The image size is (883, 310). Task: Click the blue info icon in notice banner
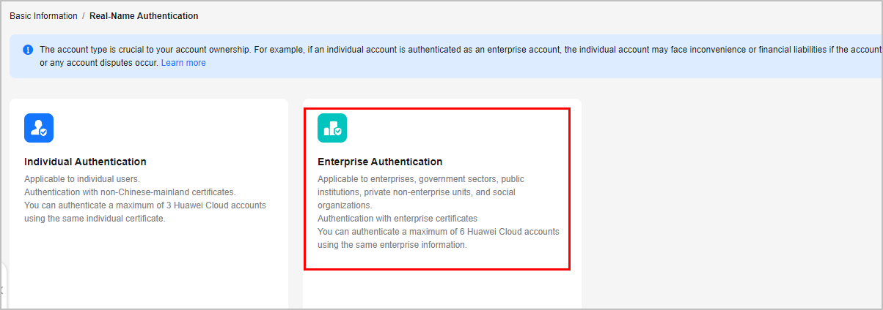pos(28,50)
